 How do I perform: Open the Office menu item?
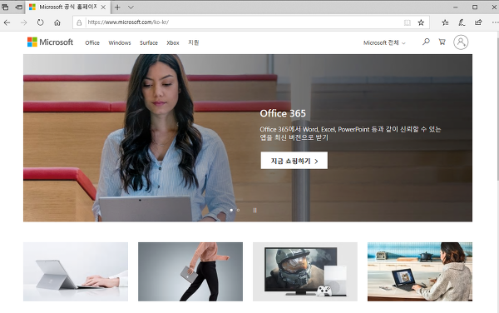(92, 42)
